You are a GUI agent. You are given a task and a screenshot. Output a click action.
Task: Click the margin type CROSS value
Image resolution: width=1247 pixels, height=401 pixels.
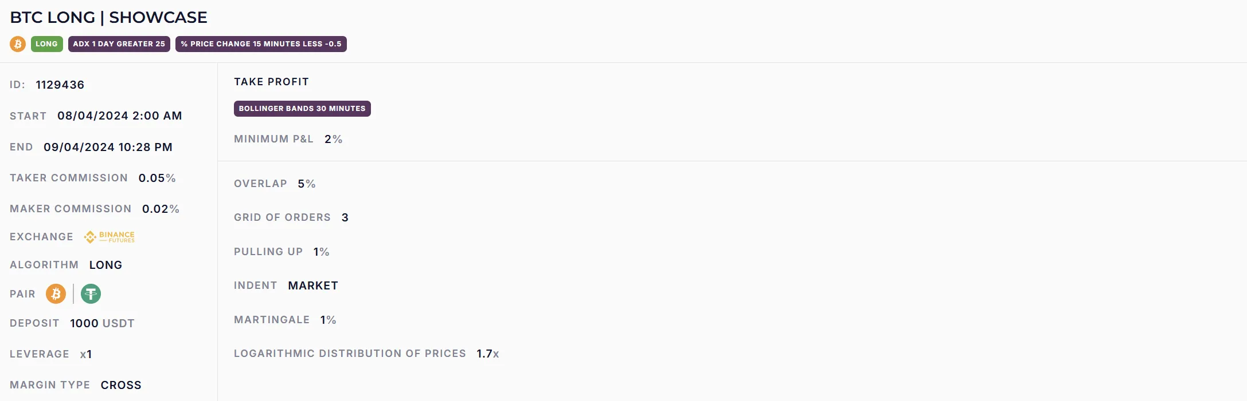[121, 385]
